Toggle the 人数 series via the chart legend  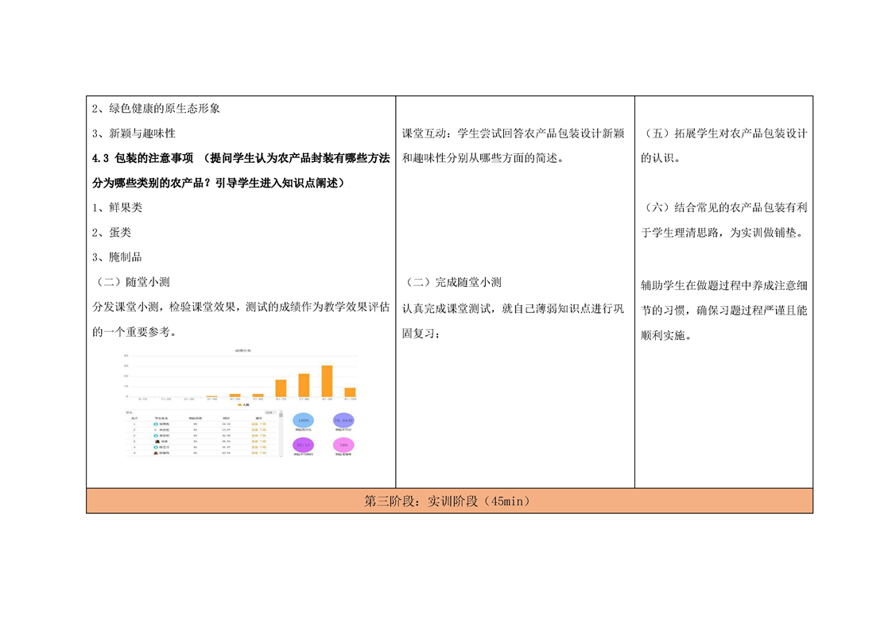point(246,405)
